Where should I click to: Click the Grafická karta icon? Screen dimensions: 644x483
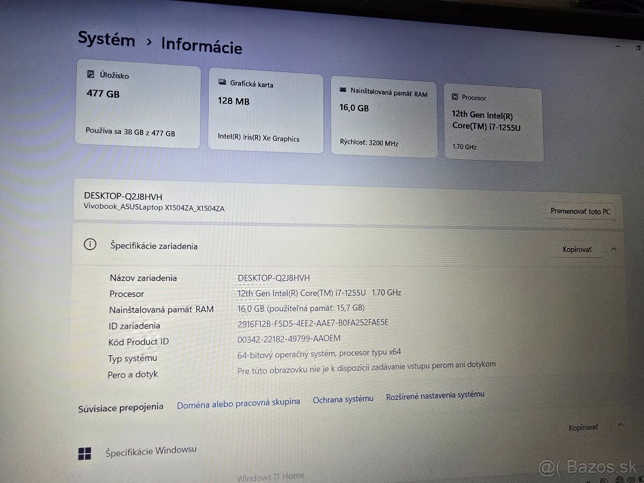[222, 83]
